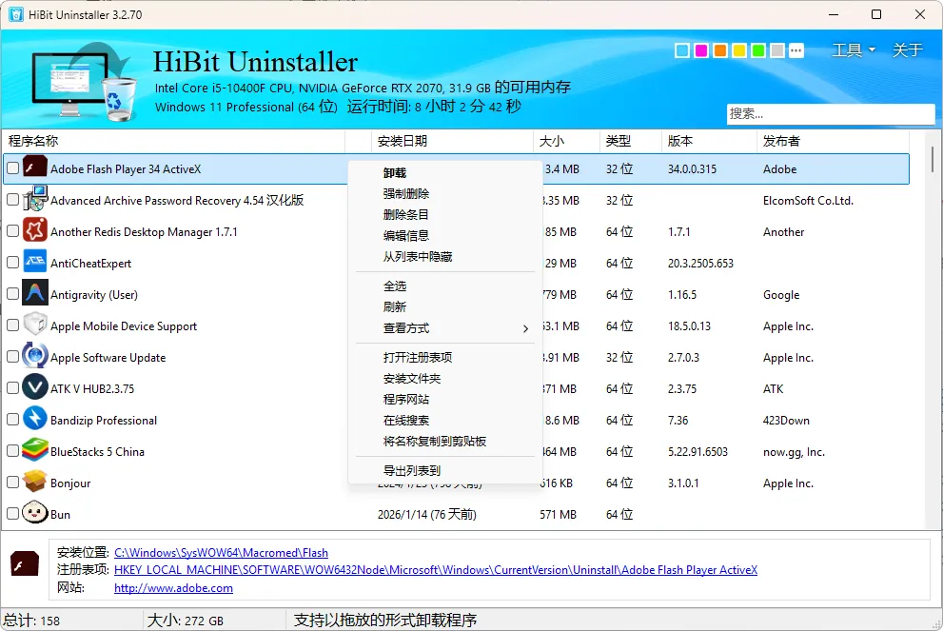Tick the AntiCheatExpert checkbox
Image resolution: width=943 pixels, height=631 pixels.
tap(12, 263)
